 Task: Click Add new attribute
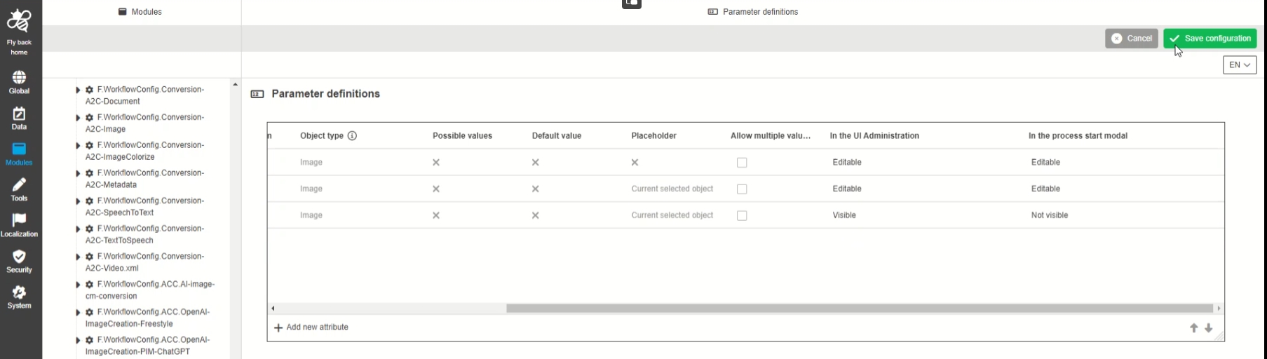click(x=311, y=327)
